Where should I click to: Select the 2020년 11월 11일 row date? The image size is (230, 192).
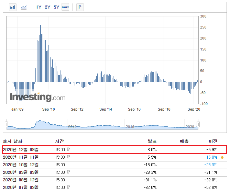coord(21,157)
